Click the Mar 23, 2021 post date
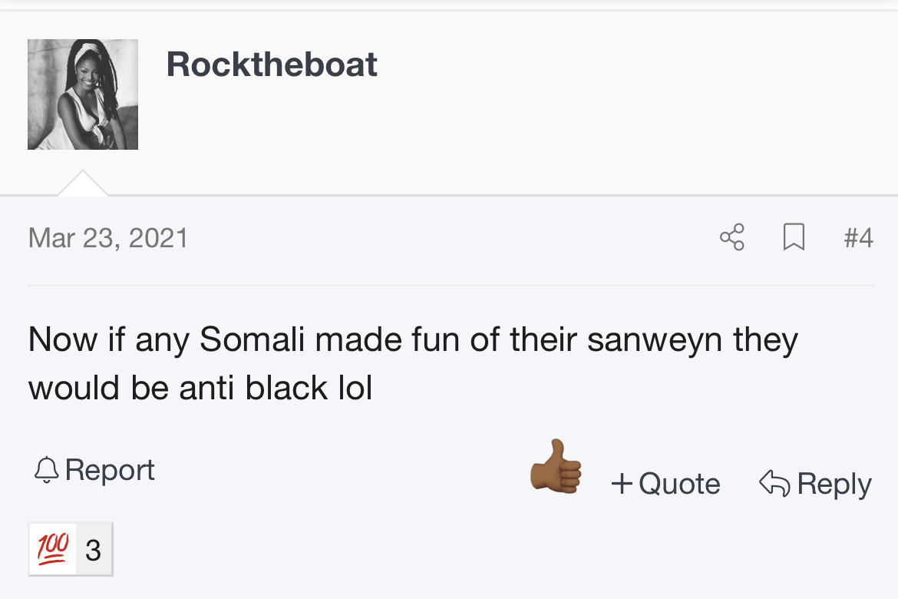The width and height of the screenshot is (898, 599). tap(108, 238)
